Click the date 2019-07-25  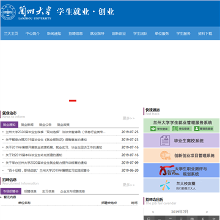click(x=130, y=132)
